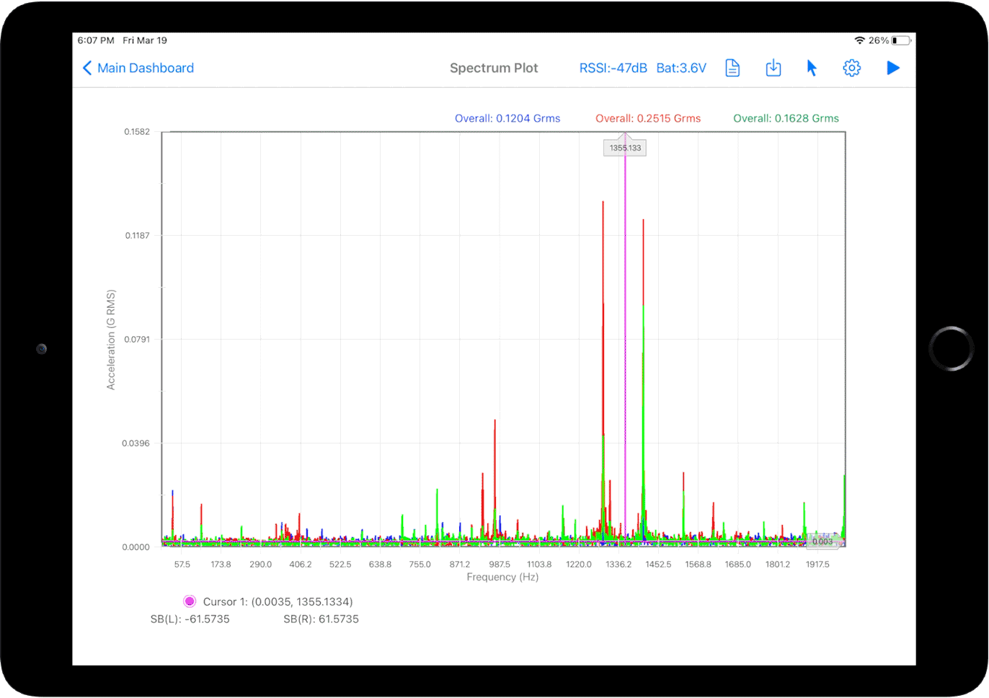Open settings gear icon

(851, 68)
